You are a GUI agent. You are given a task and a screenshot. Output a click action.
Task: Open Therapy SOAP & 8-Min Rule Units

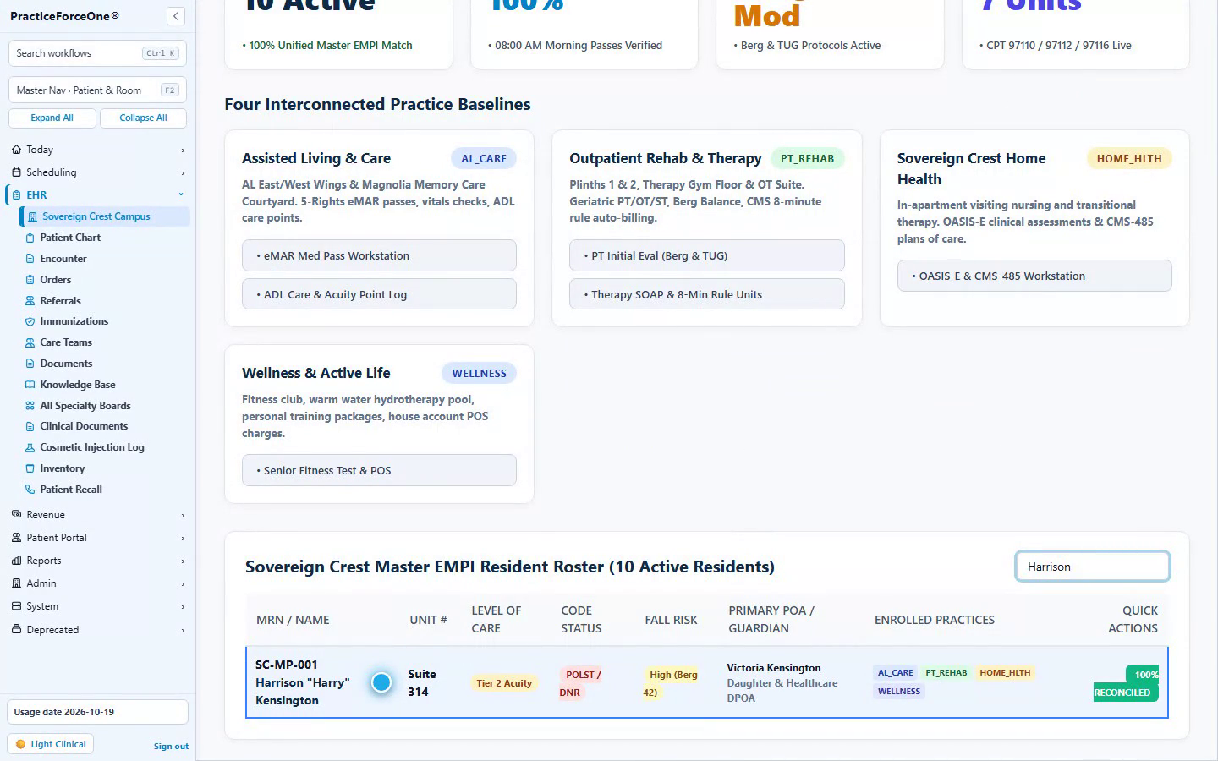pos(707,294)
